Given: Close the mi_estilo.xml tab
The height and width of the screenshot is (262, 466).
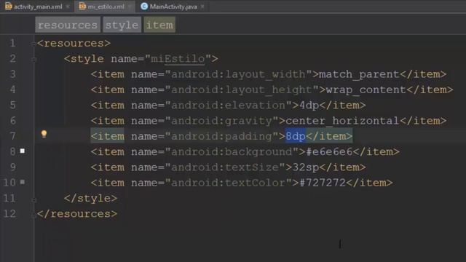Looking at the screenshot, I should (x=130, y=7).
